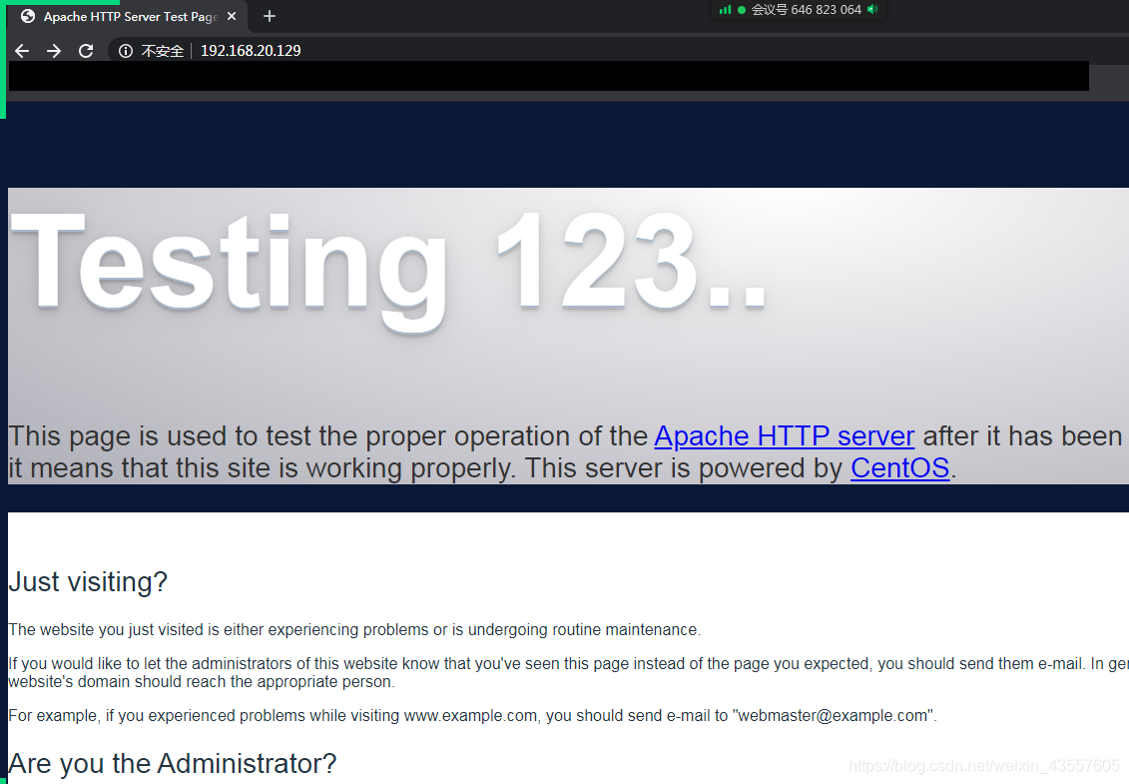Viewport: 1129px width, 784px height.
Task: Click the green meeting status dot
Action: [742, 9]
